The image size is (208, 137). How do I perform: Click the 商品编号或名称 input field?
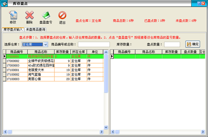(x=94, y=44)
